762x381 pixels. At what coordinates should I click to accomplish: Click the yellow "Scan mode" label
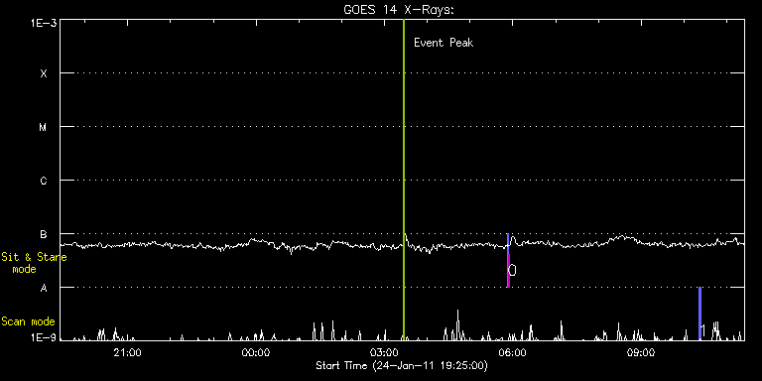[28, 321]
